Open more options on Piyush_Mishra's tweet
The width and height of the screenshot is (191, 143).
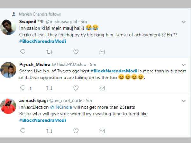(x=183, y=65)
